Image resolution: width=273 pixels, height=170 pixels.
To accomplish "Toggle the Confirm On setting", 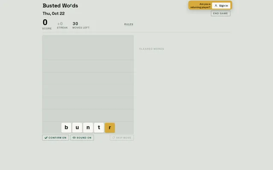I will click(55, 138).
